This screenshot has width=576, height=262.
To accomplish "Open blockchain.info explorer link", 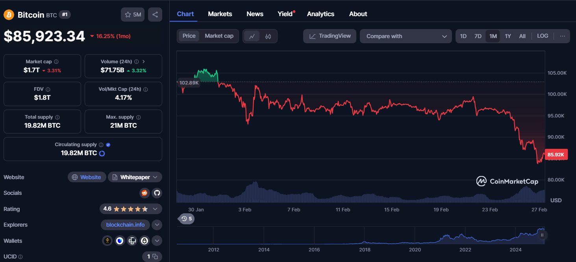I will pyautogui.click(x=125, y=225).
